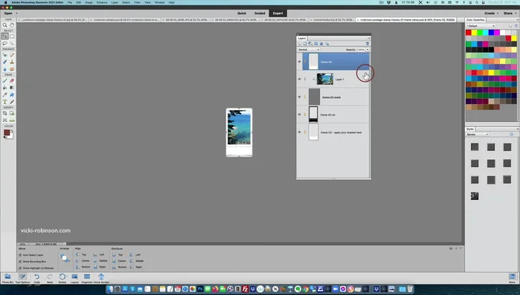This screenshot has height=295, width=520.
Task: Select the Gradient tool
Action: (12, 88)
